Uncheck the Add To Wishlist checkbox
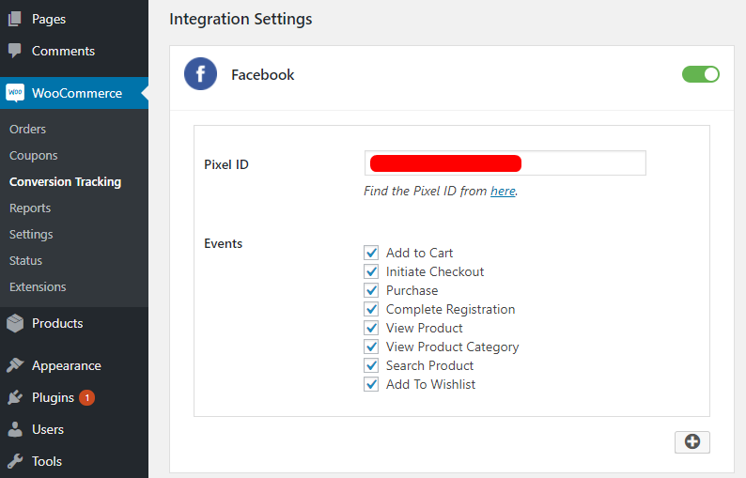 coord(371,384)
